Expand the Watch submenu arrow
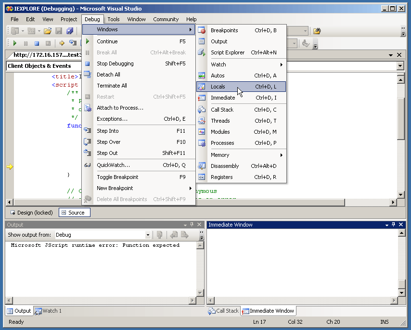 pos(281,64)
